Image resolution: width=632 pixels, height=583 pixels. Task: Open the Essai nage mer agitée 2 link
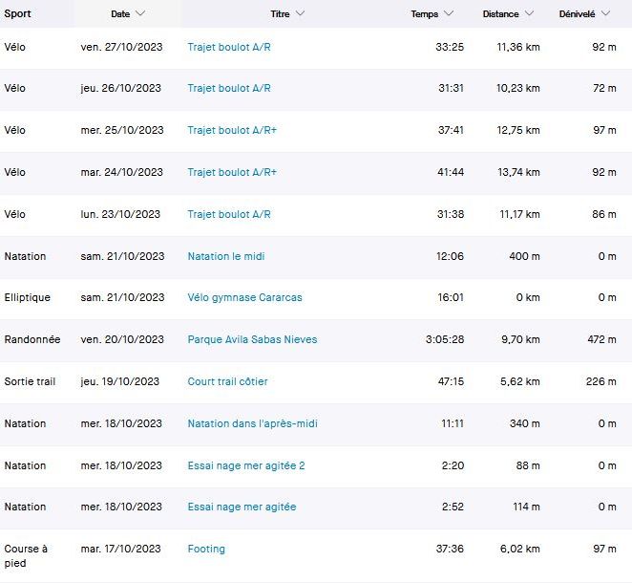[x=246, y=465]
